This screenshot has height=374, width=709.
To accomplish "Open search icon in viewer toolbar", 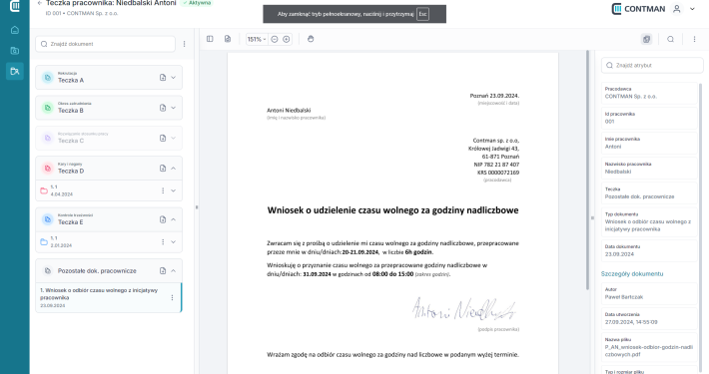I will coord(671,39).
